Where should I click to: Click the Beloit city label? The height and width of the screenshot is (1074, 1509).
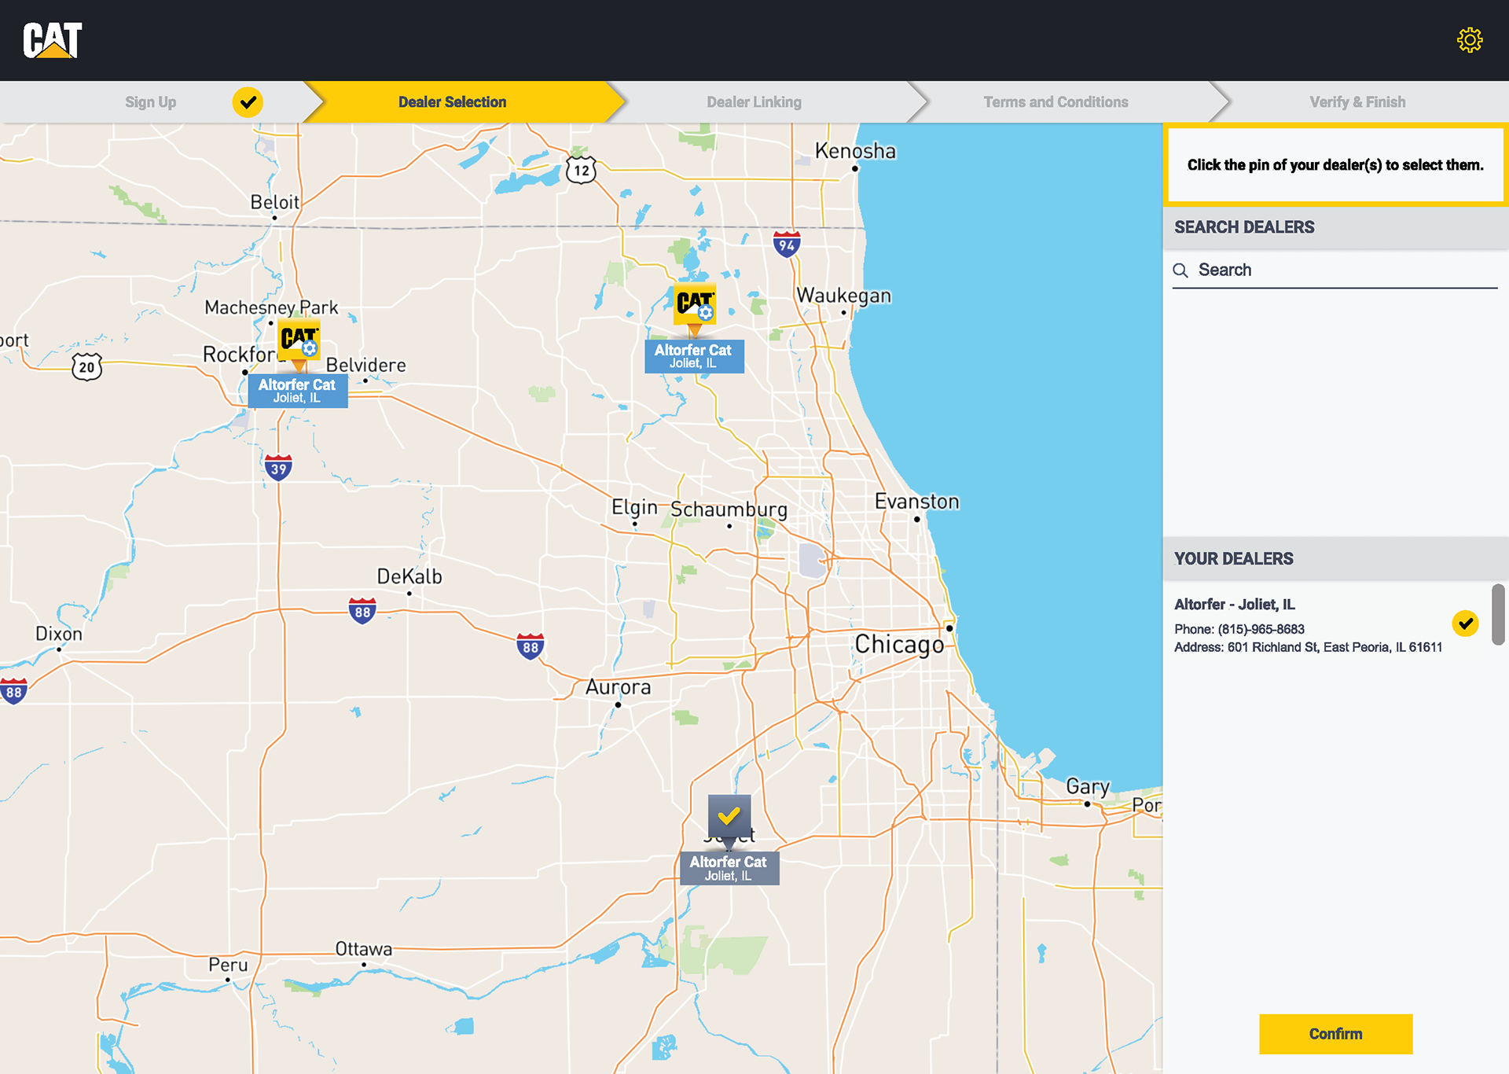tap(275, 202)
